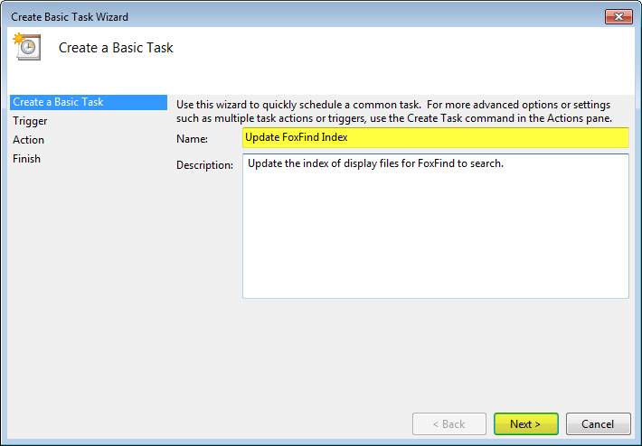Open the Action step in sidebar
Image resolution: width=642 pixels, height=446 pixels.
coord(28,140)
